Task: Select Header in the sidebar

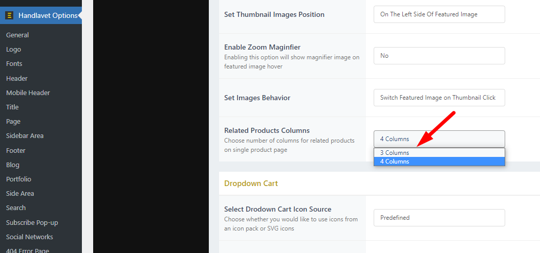Action: [x=16, y=78]
